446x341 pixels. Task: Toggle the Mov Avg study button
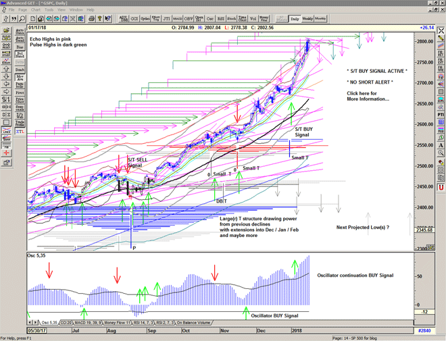[20, 78]
